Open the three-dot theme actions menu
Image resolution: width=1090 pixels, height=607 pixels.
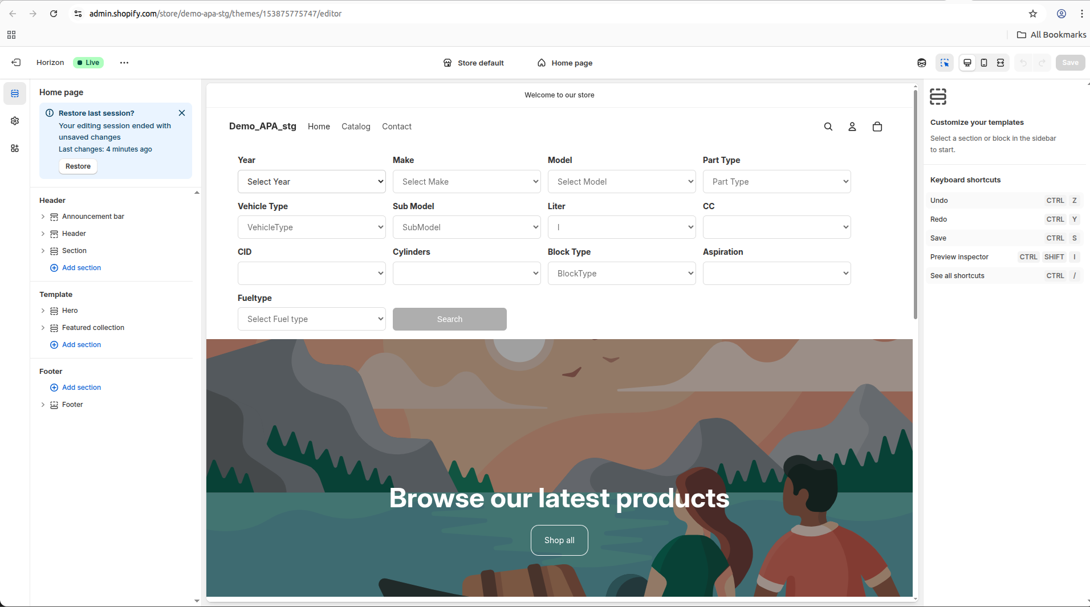pyautogui.click(x=124, y=63)
